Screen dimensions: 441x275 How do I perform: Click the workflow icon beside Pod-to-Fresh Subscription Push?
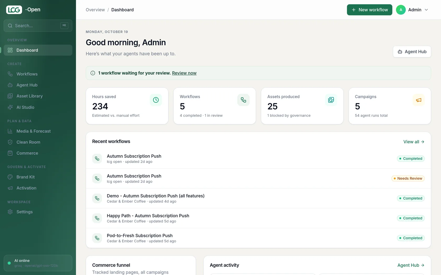(97, 238)
